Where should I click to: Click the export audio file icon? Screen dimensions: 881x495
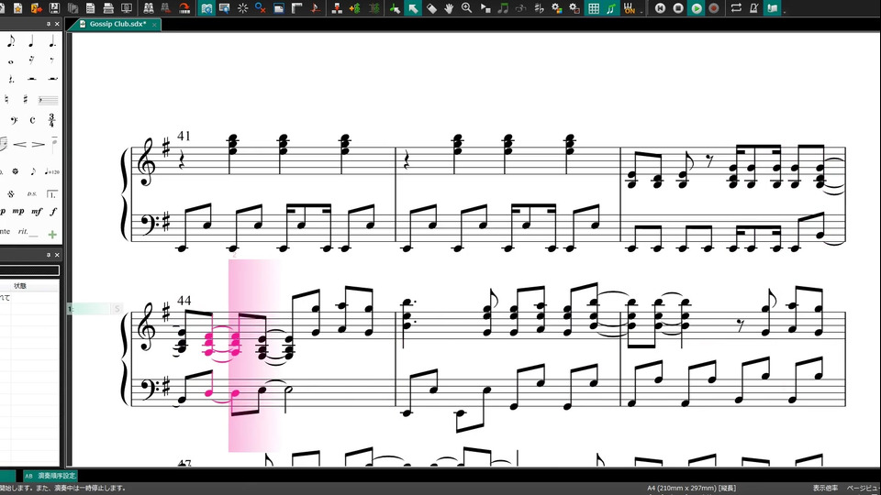(x=37, y=8)
